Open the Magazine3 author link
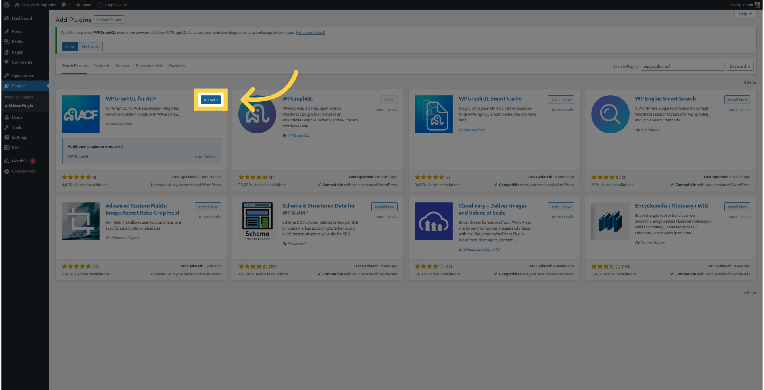 [297, 244]
